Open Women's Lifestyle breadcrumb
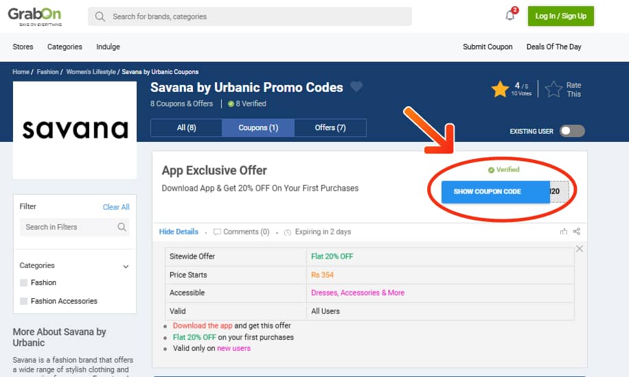Image resolution: width=629 pixels, height=377 pixels. (x=91, y=72)
